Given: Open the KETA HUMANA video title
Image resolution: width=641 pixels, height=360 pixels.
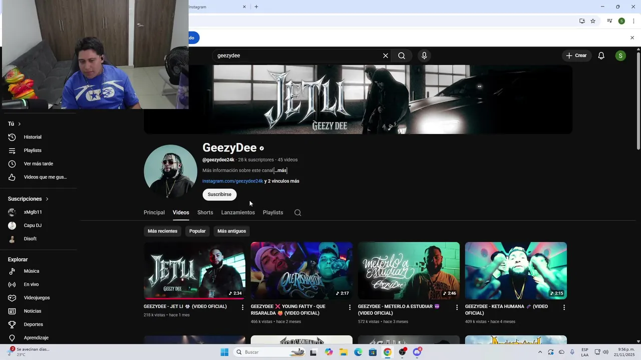Looking at the screenshot, I should tap(506, 310).
